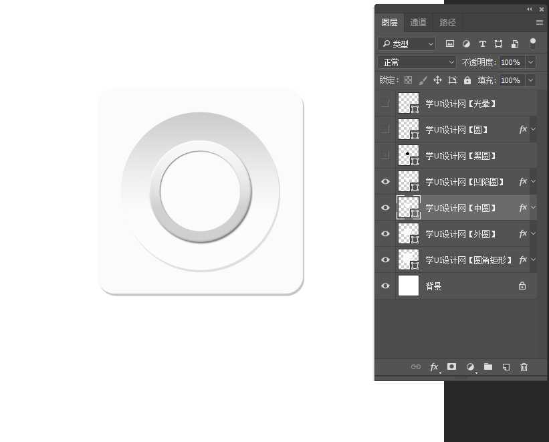Open the 不透明度 opacity dropdown arrow
The width and height of the screenshot is (549, 442).
pyautogui.click(x=531, y=62)
